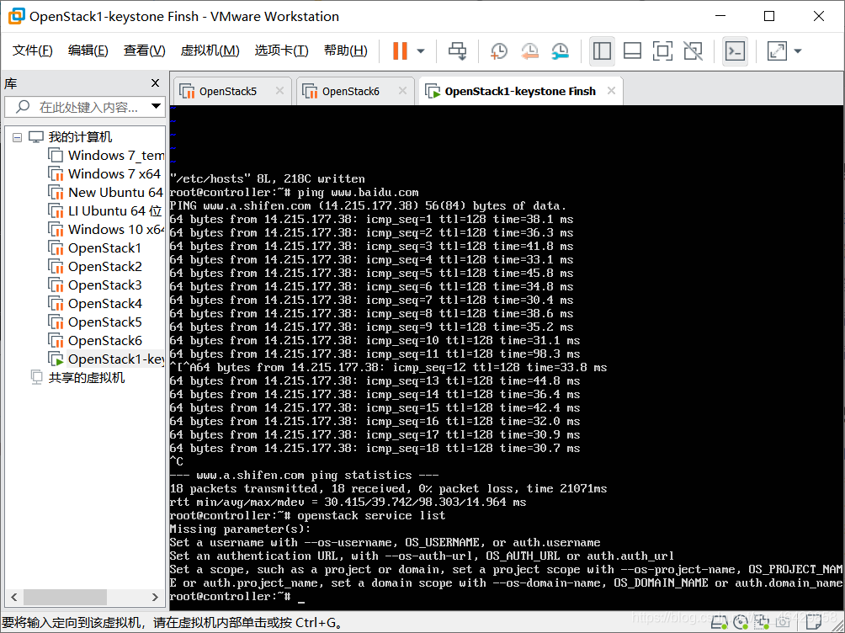Click the network adapter status icon
Viewport: 845px width, 633px height.
[x=761, y=623]
